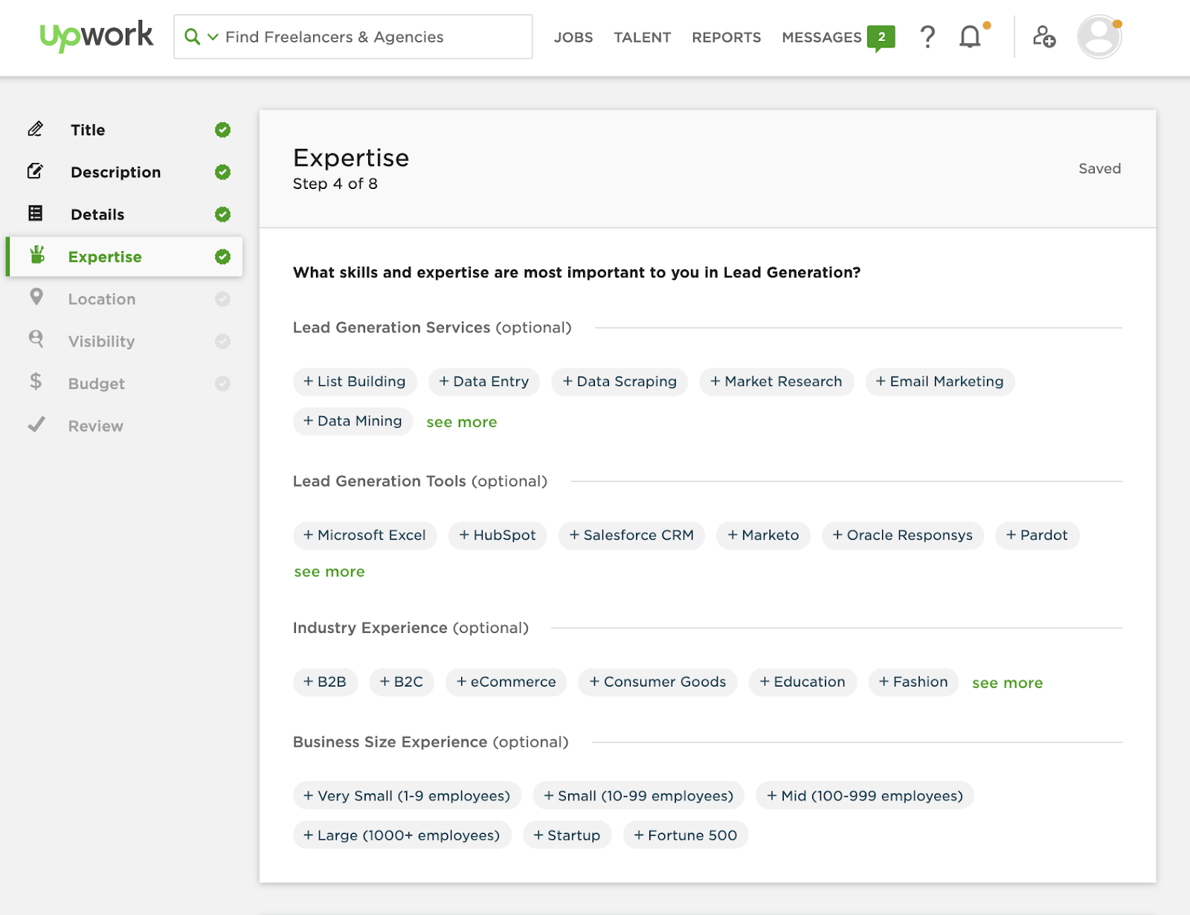Screen dimensions: 1190x915
Task: Add the Fortune 500 tag
Action: click(685, 835)
